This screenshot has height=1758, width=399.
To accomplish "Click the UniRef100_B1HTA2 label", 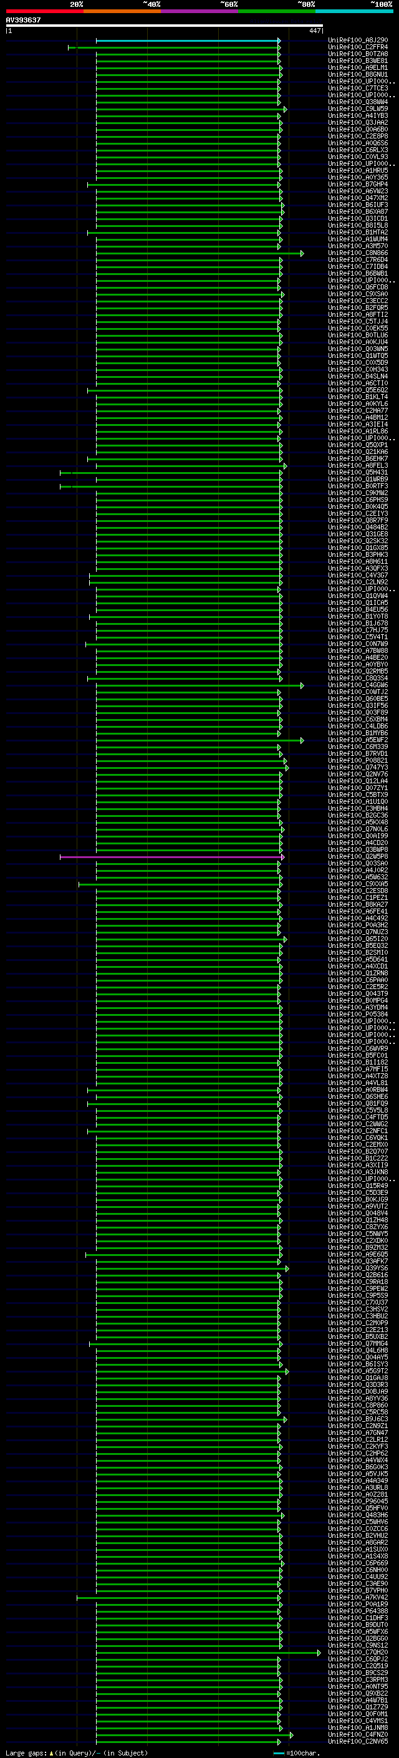I will pos(358,233).
